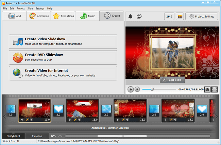Click the video slideshow film icon
Screen dimensions: 221x145
pyautogui.click(x=18, y=42)
